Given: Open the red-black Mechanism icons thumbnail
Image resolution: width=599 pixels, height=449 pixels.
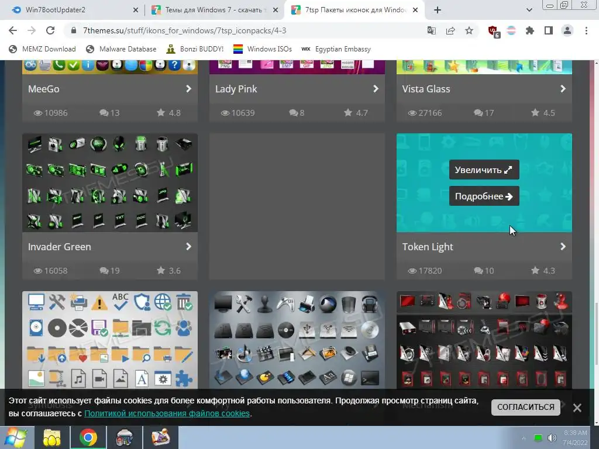Looking at the screenshot, I should coord(484,340).
